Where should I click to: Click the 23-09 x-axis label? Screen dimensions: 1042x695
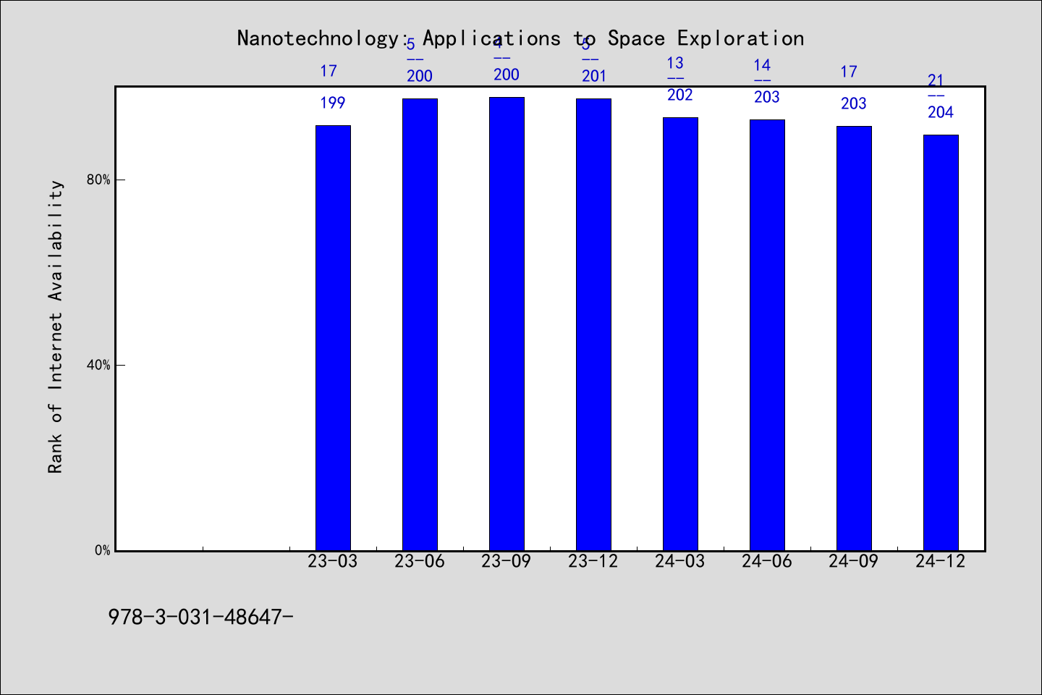(507, 561)
